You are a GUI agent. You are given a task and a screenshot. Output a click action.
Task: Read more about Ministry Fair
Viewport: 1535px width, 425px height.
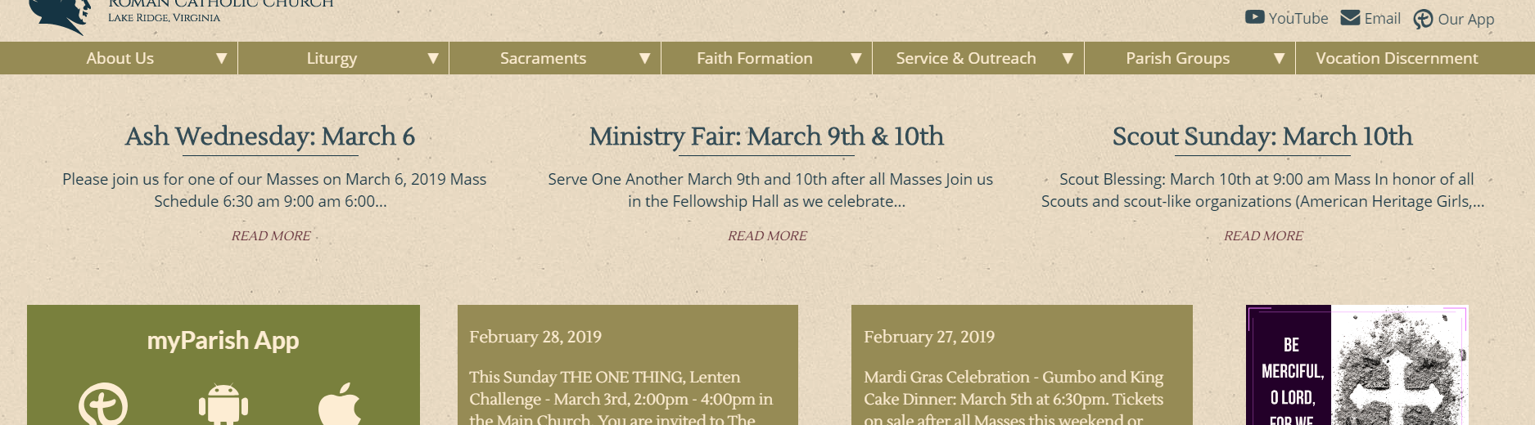coord(767,235)
